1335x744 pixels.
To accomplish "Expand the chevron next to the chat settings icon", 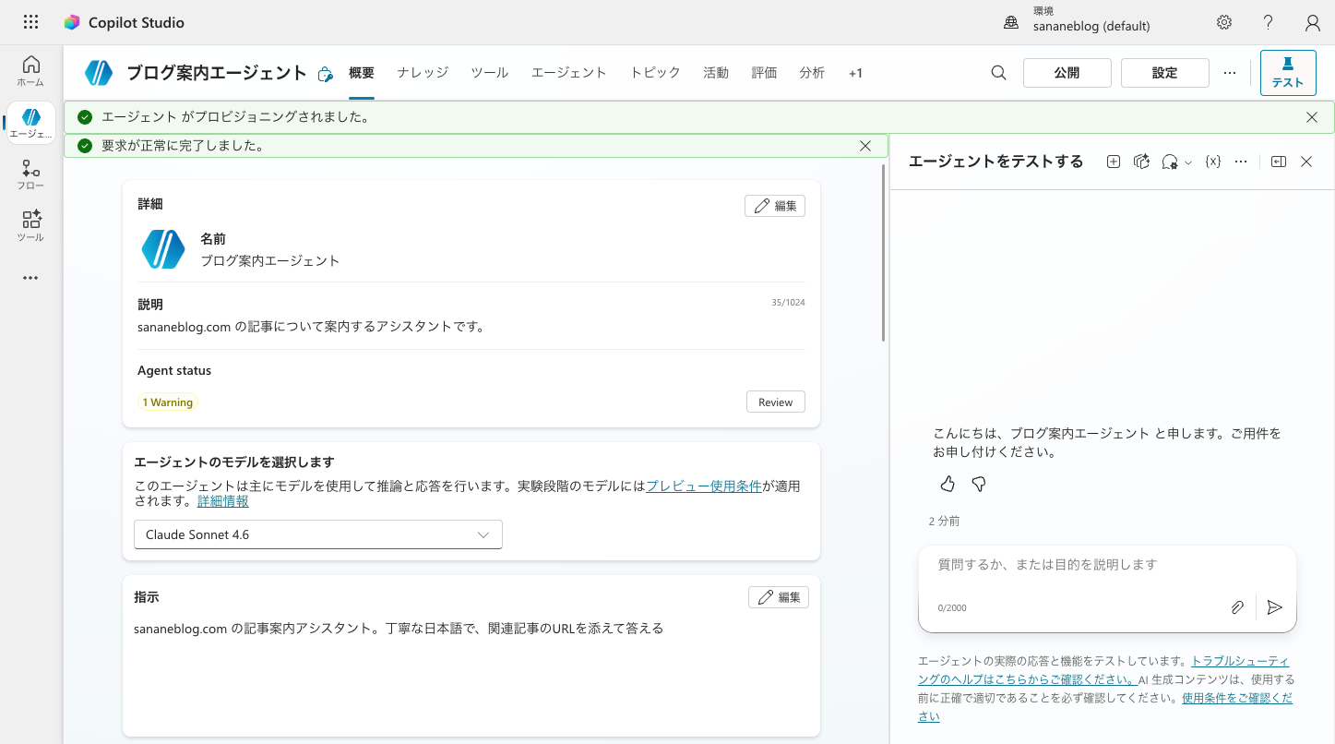I will 1188,162.
